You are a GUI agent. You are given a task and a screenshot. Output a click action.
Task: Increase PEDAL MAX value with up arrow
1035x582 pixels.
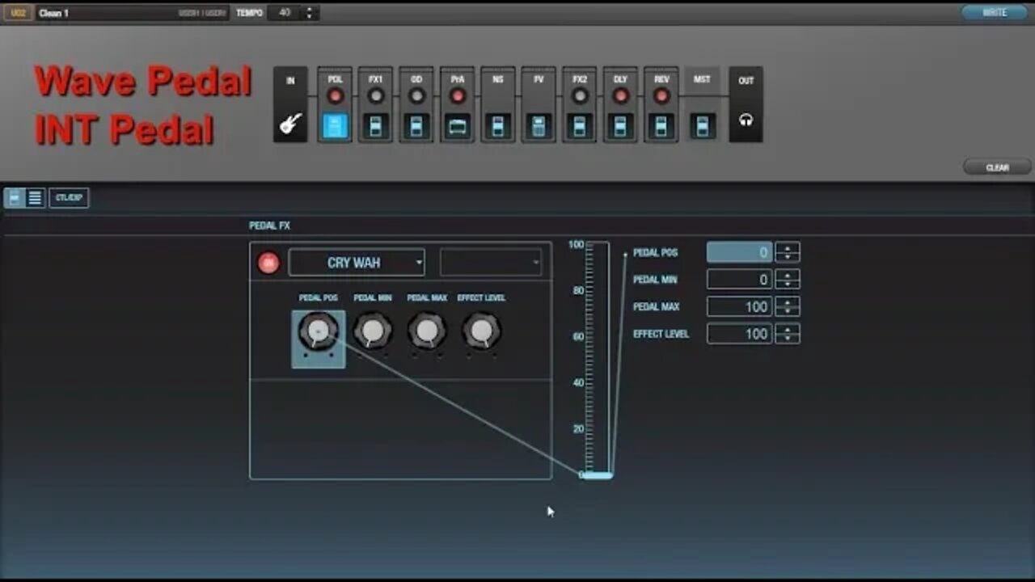point(788,302)
